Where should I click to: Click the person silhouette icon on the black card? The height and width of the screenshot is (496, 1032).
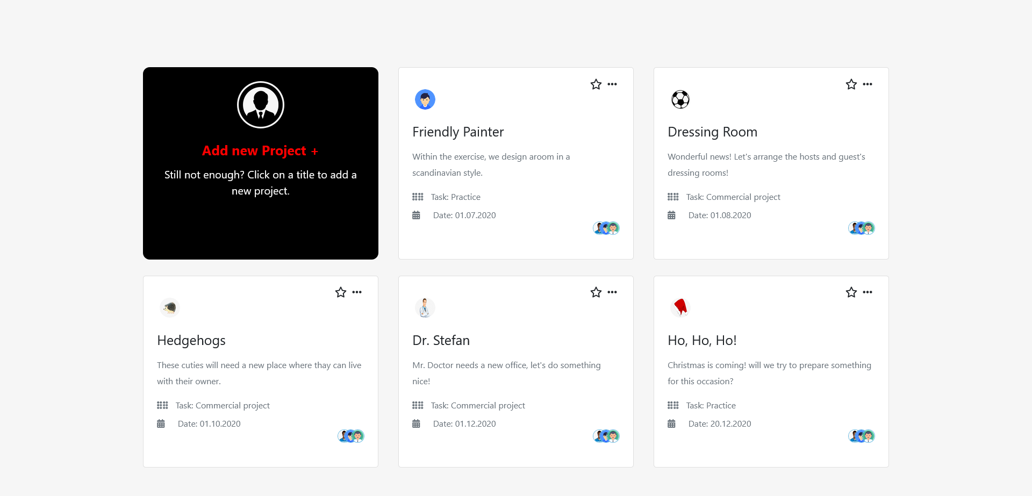point(260,104)
